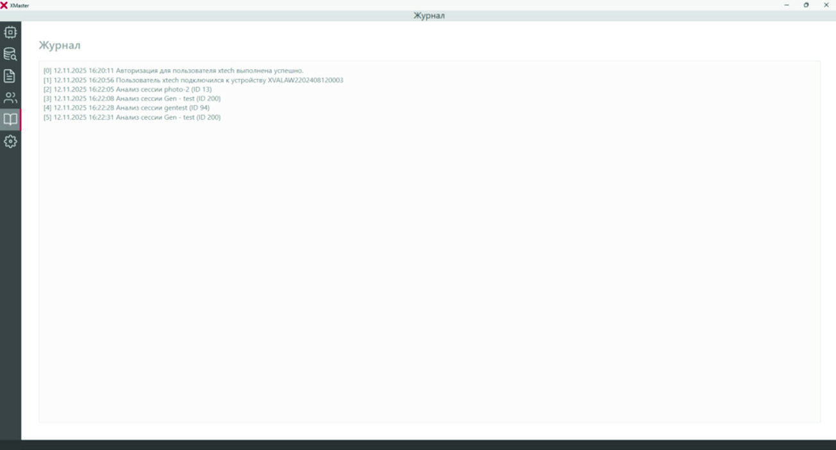This screenshot has height=450, width=836.
Task: Click the red XMaster logo icon
Action: tap(4, 5)
